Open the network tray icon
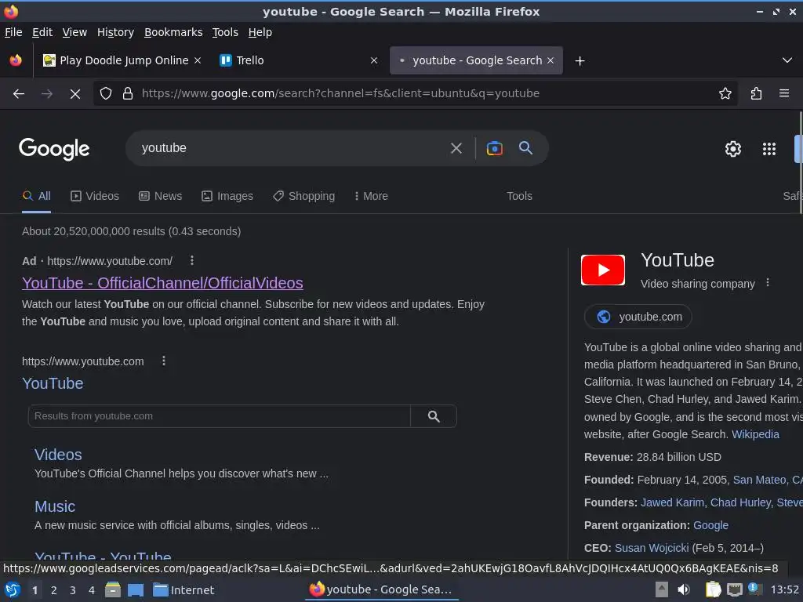Screen dimensions: 803x602 click(x=734, y=589)
